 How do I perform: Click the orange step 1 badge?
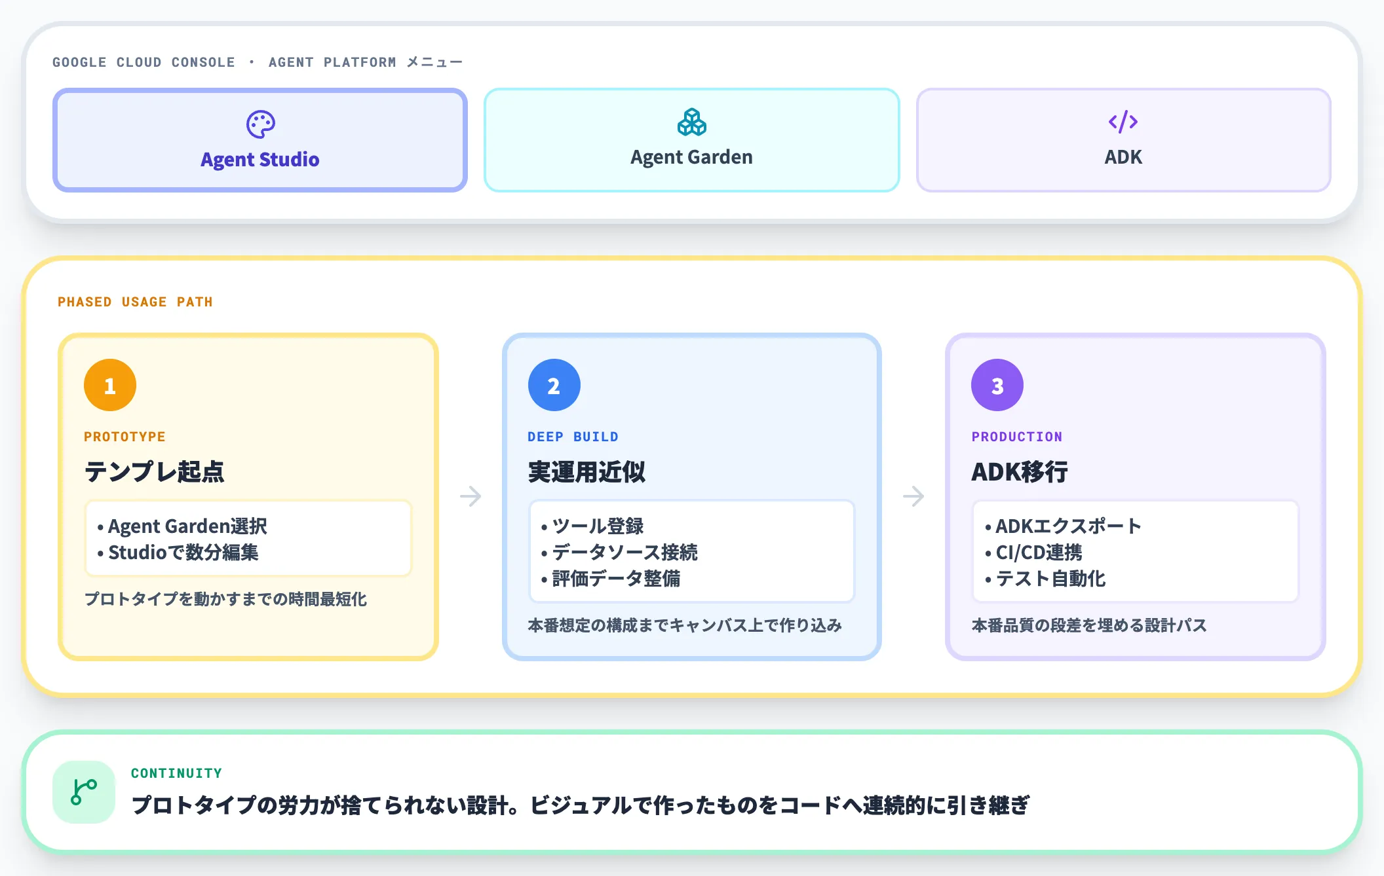[x=109, y=385]
